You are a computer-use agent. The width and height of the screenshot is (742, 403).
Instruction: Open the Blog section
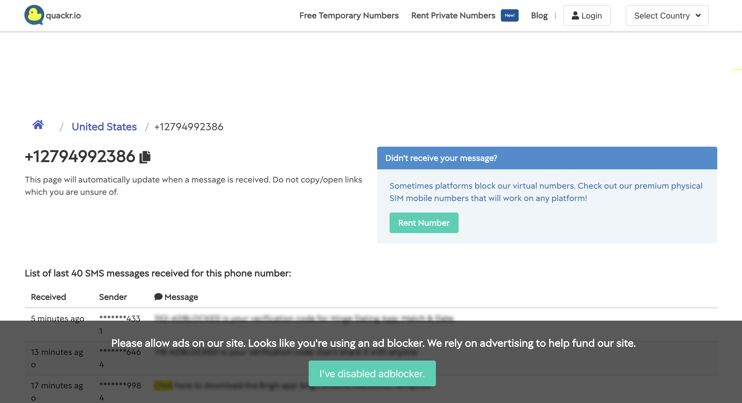pos(539,15)
